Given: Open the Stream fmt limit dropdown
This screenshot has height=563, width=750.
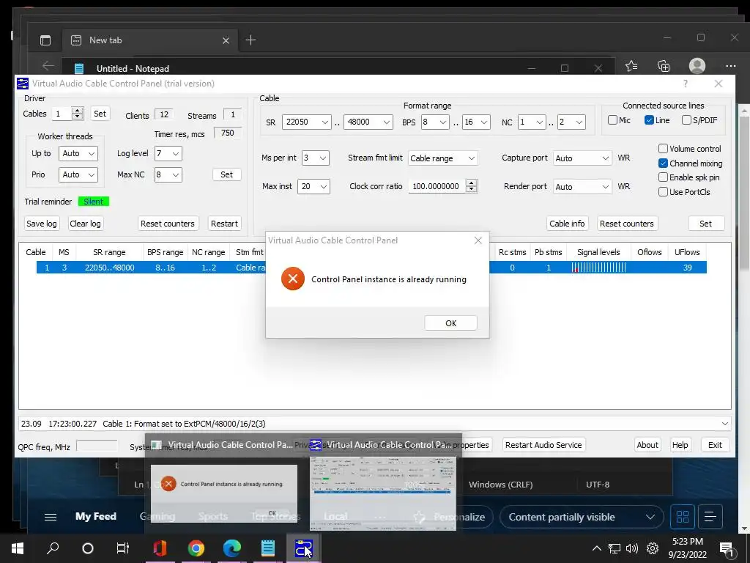Looking at the screenshot, I should click(442, 158).
